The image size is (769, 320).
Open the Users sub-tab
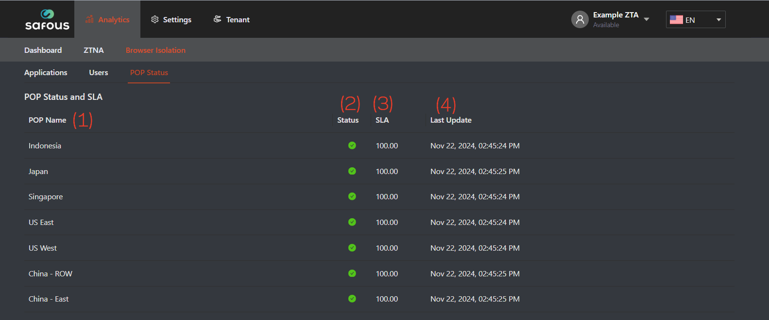coord(99,72)
